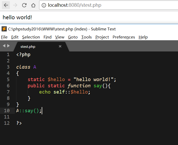Reload the page with refresh icon
Viewport: 178px width, 145px height.
click(x=24, y=5)
